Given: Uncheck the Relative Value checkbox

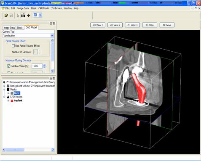Looking at the screenshot, I should 9,66.
